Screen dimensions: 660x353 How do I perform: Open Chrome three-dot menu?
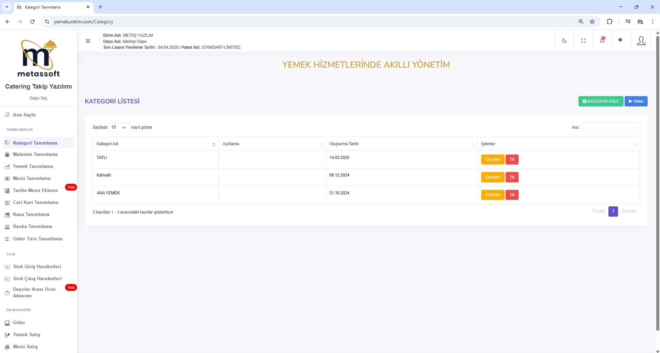652,22
